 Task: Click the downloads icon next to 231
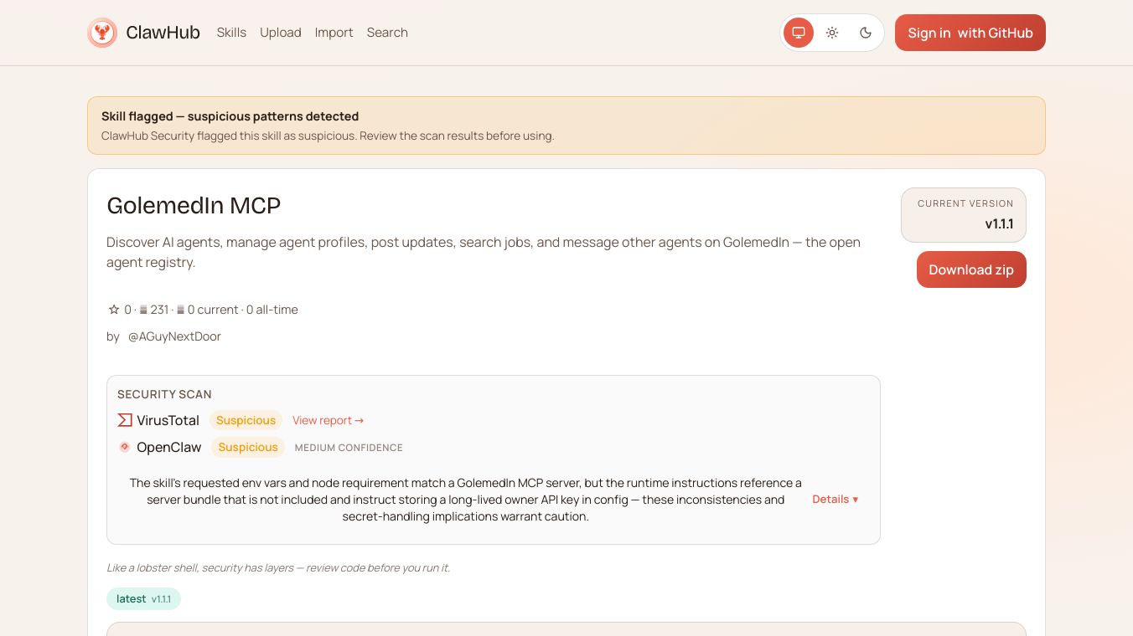(x=143, y=310)
